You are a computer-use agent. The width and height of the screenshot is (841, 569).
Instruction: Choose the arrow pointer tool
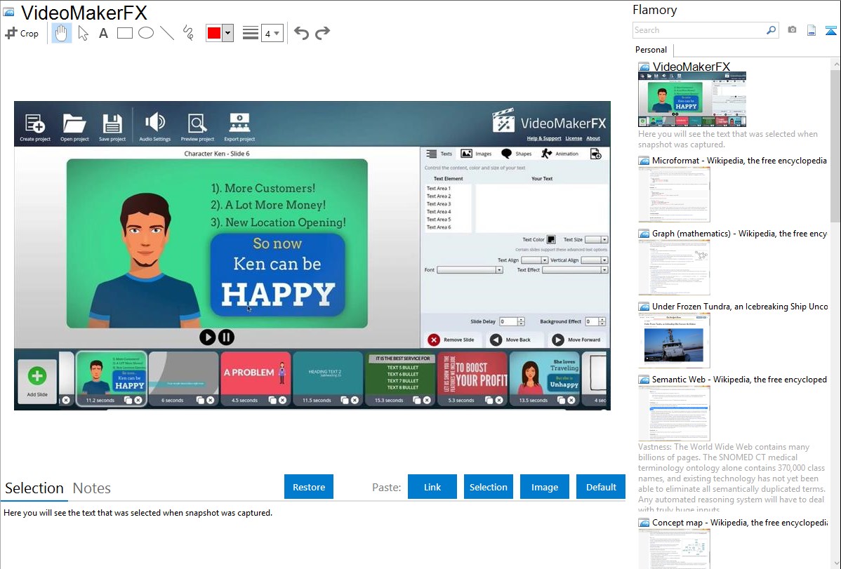83,33
